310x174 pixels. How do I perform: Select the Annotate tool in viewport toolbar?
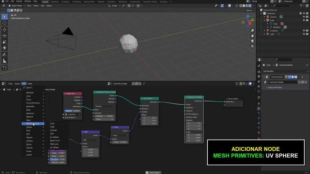4,55
